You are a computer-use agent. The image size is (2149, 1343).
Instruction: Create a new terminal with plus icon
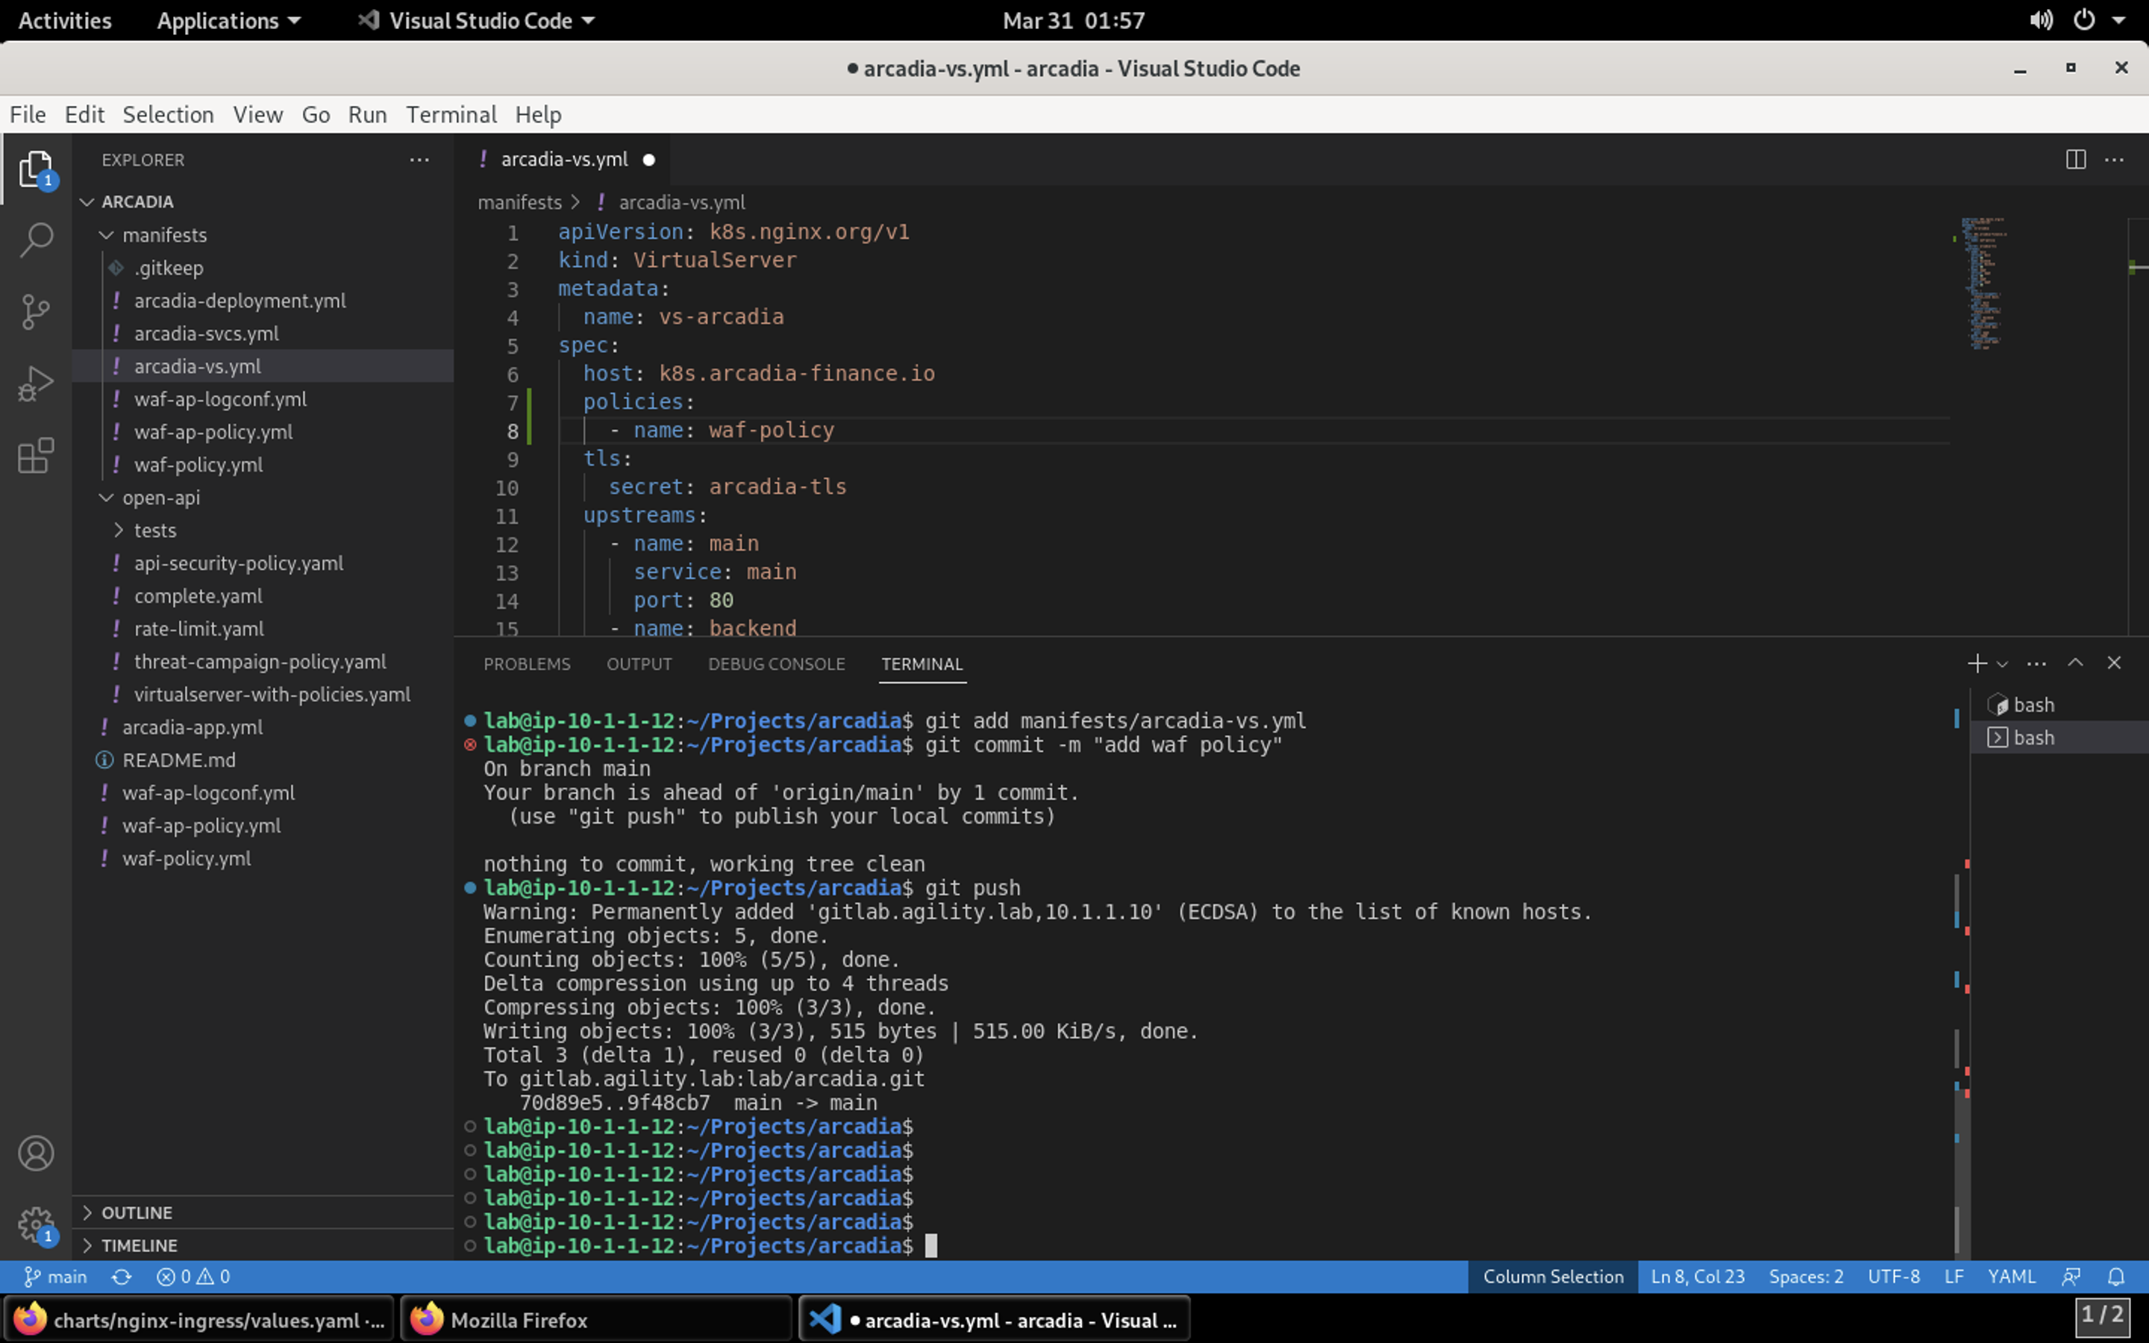1977,663
